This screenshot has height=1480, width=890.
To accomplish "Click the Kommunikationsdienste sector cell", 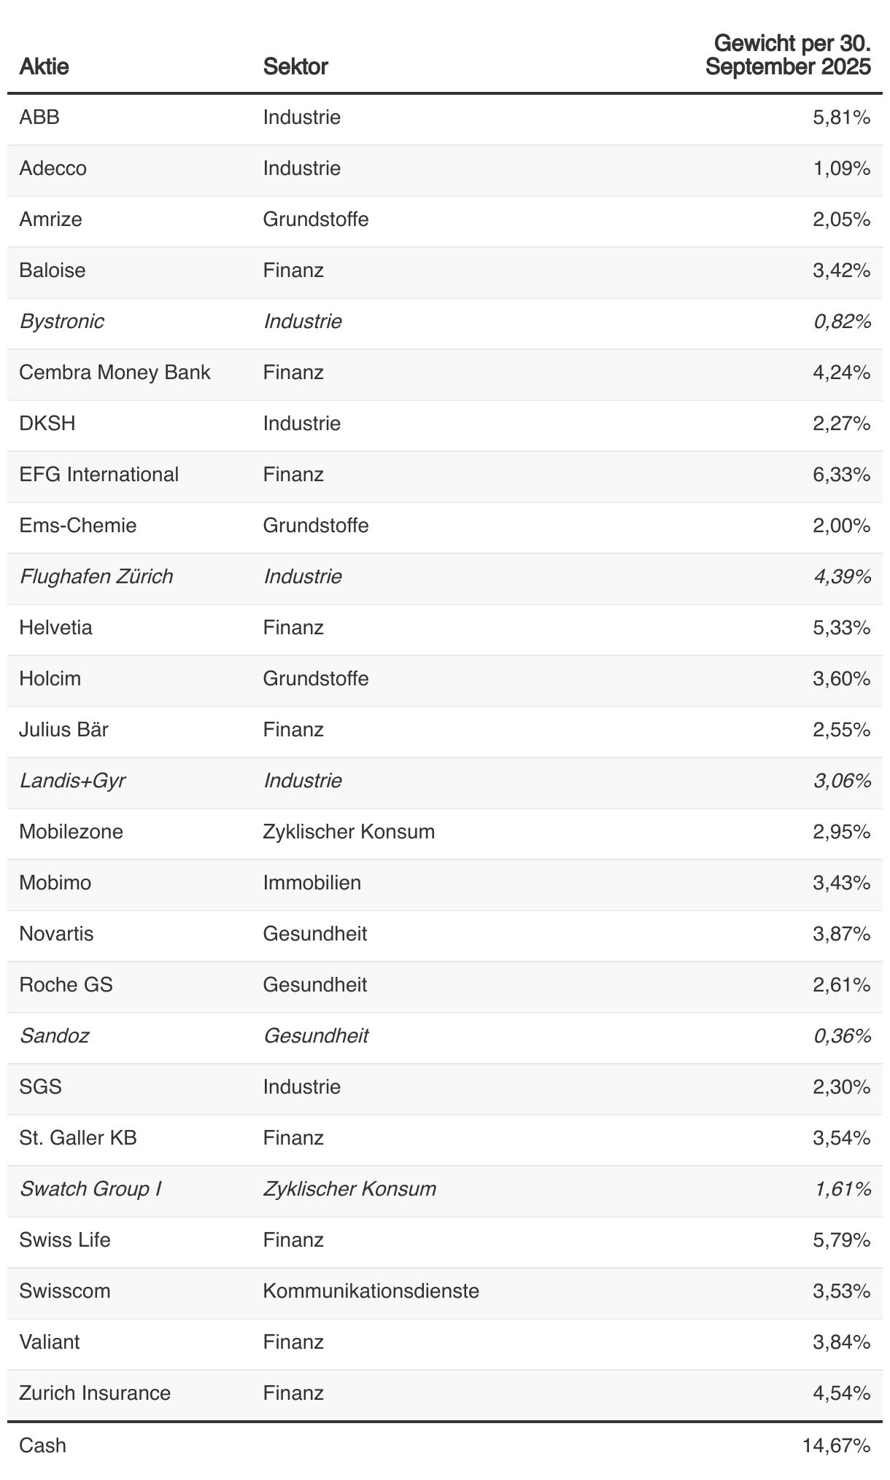I will [371, 1291].
